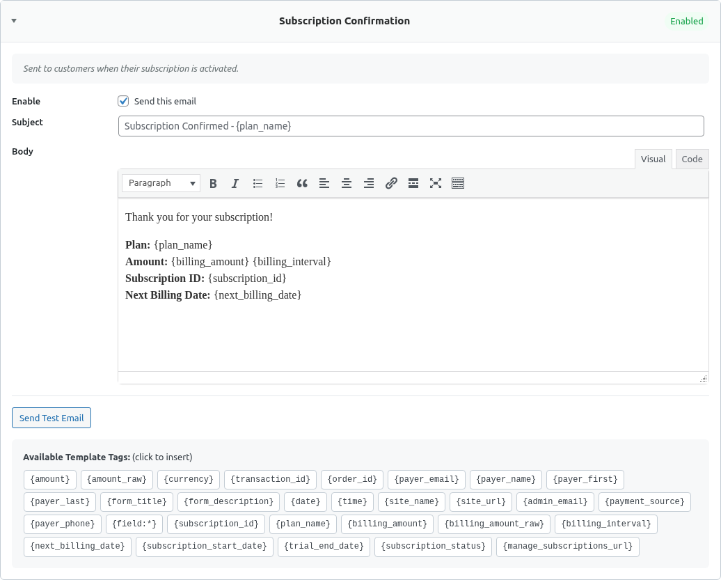Toggle bold formatting in the editor

[x=213, y=183]
